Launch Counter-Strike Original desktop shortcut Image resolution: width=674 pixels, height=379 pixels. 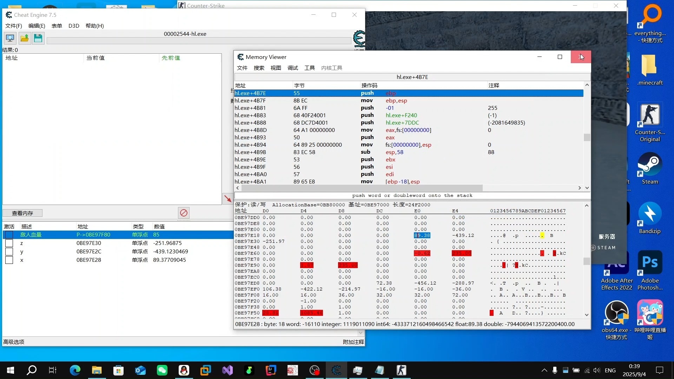650,123
